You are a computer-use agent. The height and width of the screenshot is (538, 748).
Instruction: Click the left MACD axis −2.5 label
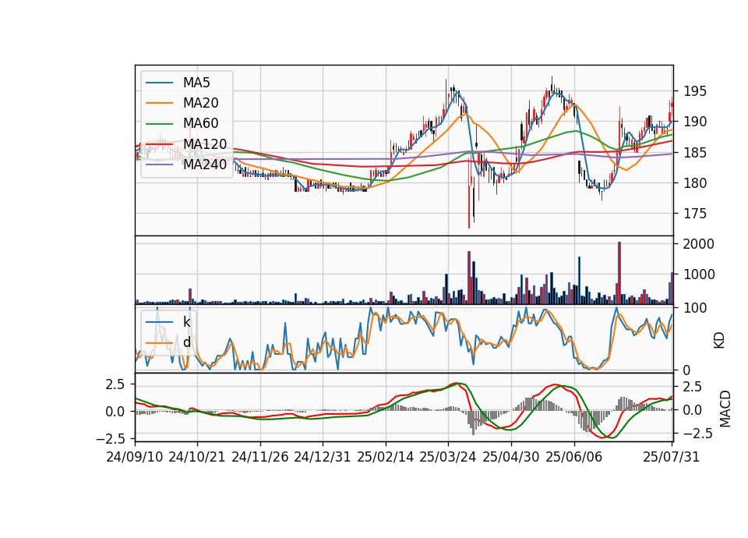(x=111, y=438)
